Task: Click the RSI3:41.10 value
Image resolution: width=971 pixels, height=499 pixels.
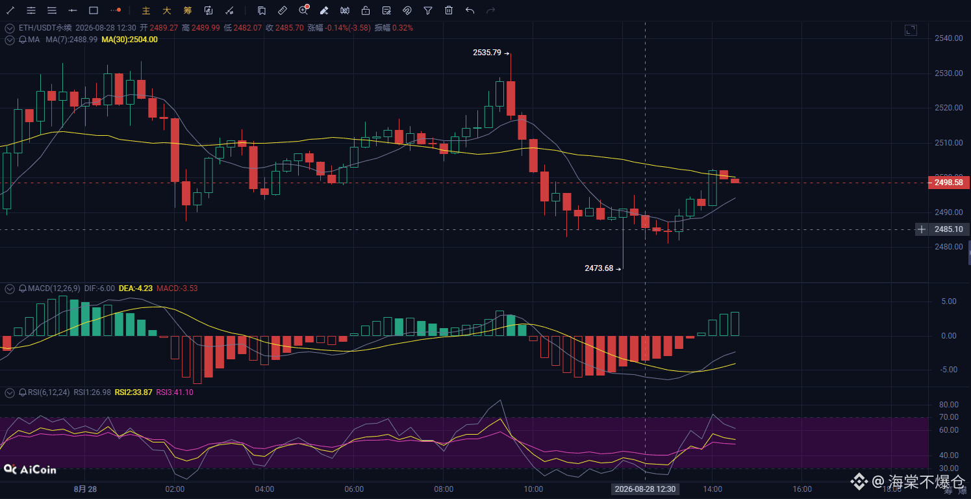Action: pyautogui.click(x=175, y=392)
